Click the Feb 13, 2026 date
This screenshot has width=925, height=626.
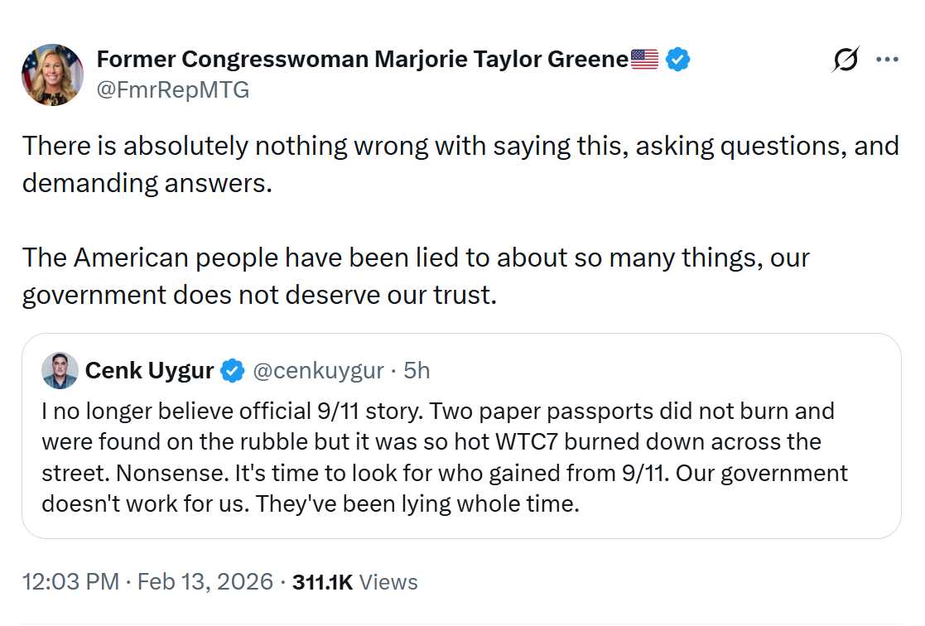click(x=205, y=582)
